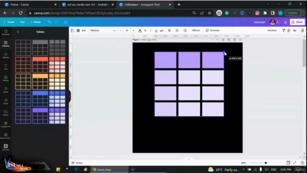
Task: Toggle bold formatting
Action: click(145, 30)
